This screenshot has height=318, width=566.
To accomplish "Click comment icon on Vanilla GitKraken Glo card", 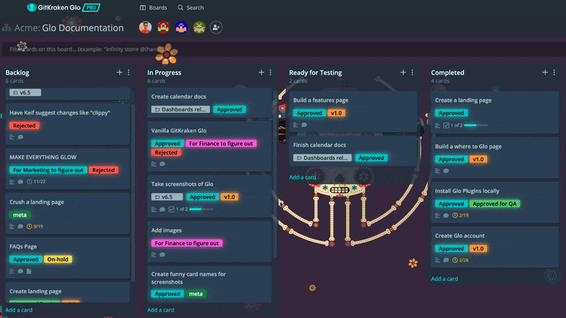I will pyautogui.click(x=163, y=164).
